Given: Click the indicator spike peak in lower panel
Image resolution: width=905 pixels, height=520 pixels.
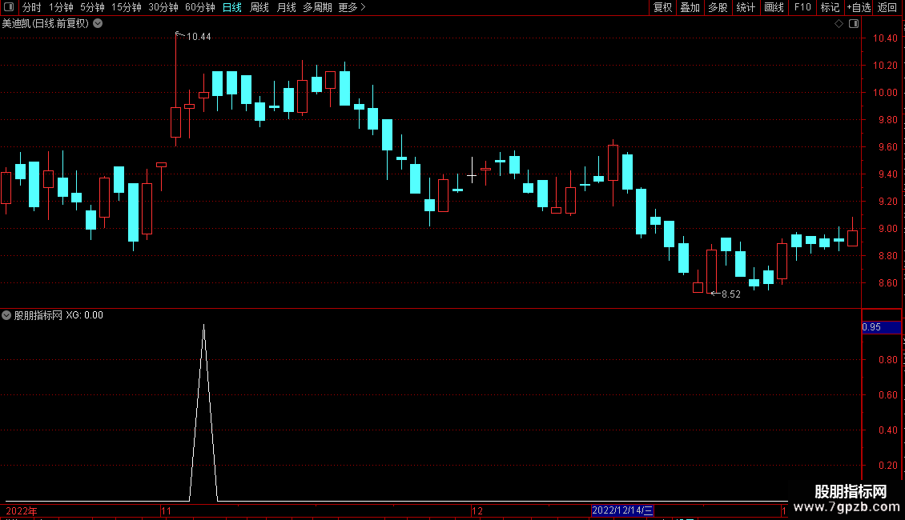Looking at the screenshot, I should [203, 326].
